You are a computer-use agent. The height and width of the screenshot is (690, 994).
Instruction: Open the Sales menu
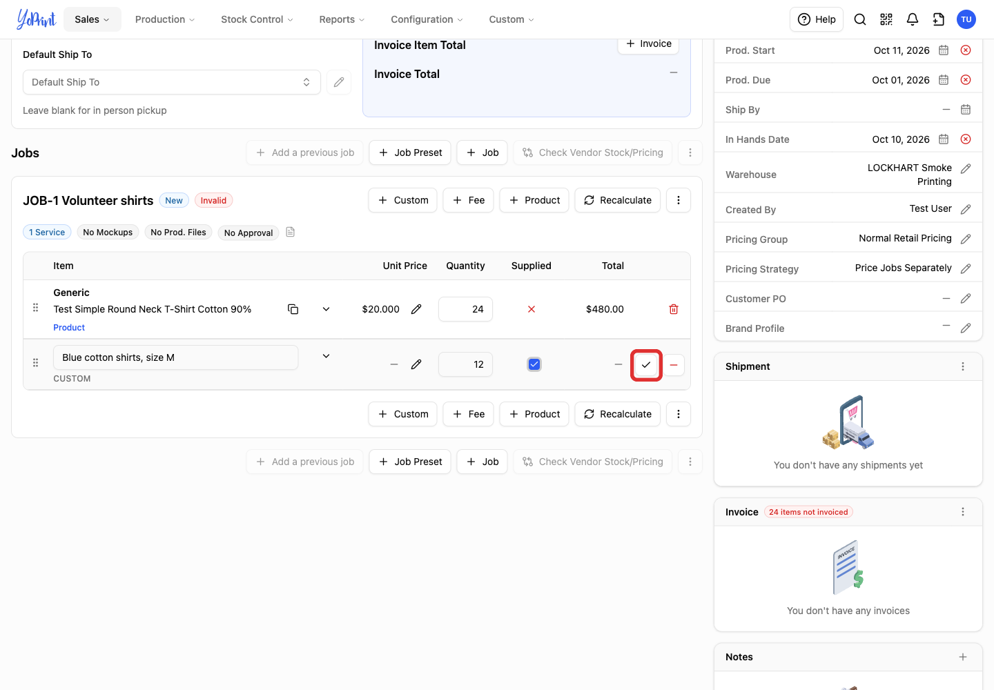pos(92,19)
